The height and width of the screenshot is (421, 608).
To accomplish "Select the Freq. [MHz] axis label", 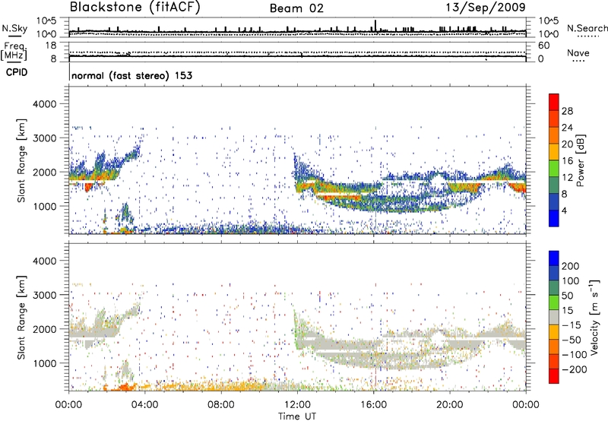I will [14, 52].
